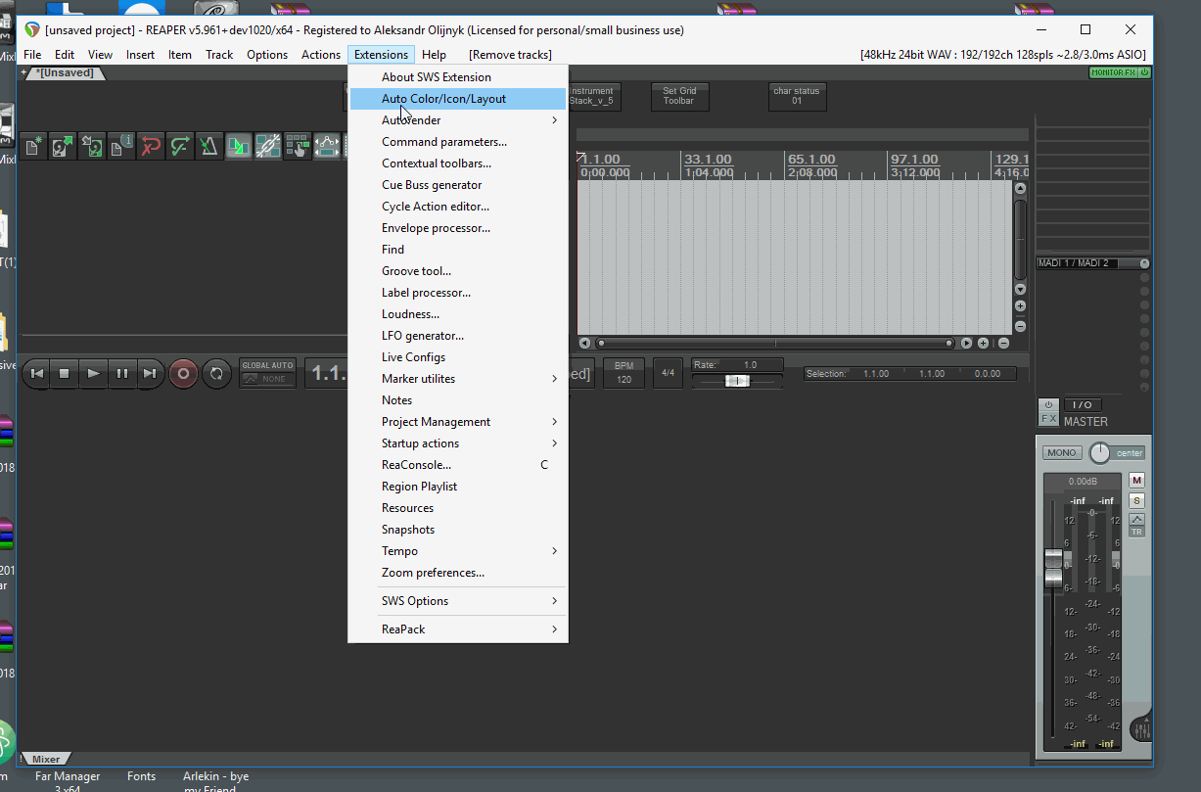Click the Record transport button
This screenshot has height=792, width=1201.
click(183, 373)
